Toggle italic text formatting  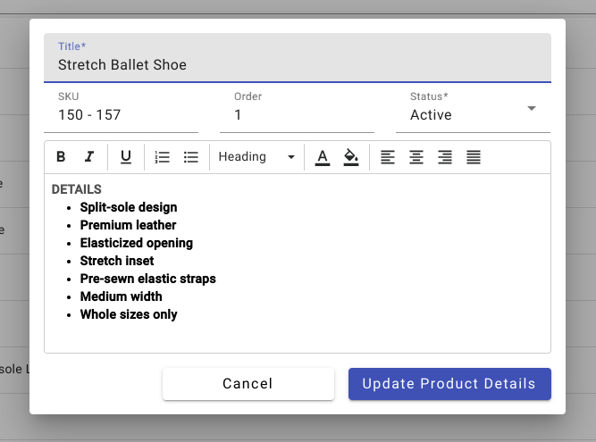(x=88, y=157)
